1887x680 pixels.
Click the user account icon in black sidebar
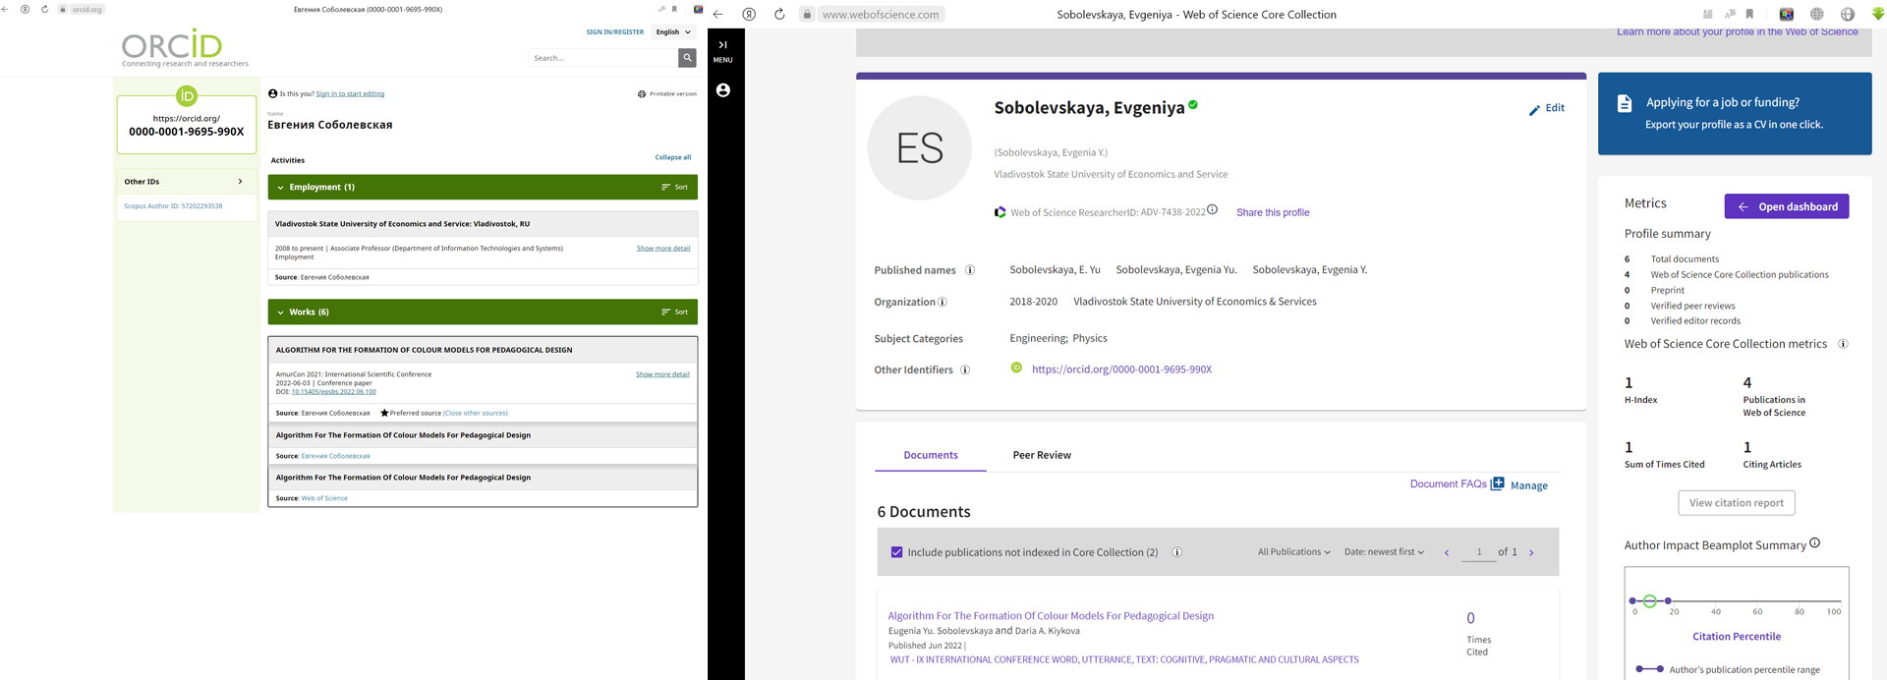(x=723, y=90)
